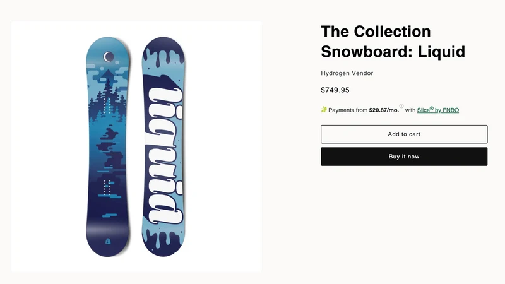Viewport: 505px width, 284px height.
Task: Click the product title The Collection Snowboard: Liquid
Action: 393,42
